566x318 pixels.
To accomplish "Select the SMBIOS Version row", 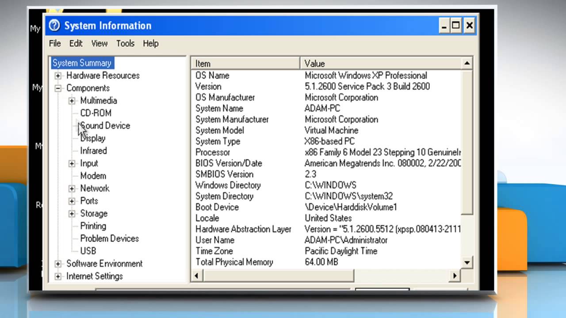I will [x=326, y=174].
